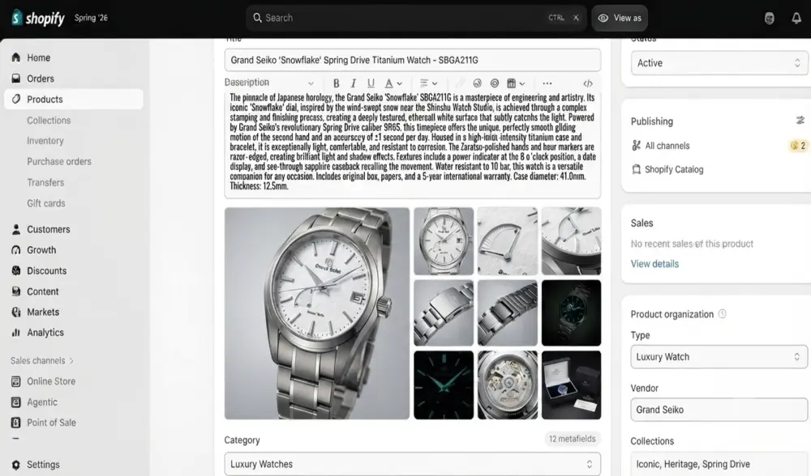This screenshot has width=811, height=476.
Task: Select the box and papers thumbnail
Action: point(571,385)
